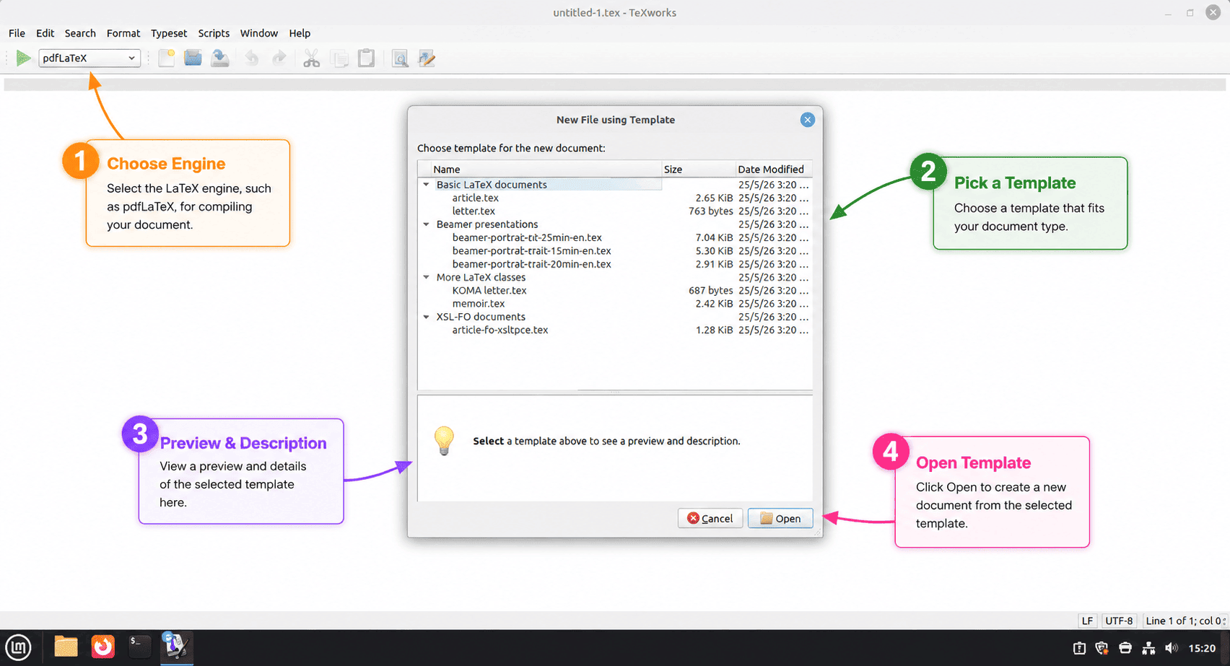
Task: Click the Line 1 of 1 position indicator
Action: coord(1185,621)
